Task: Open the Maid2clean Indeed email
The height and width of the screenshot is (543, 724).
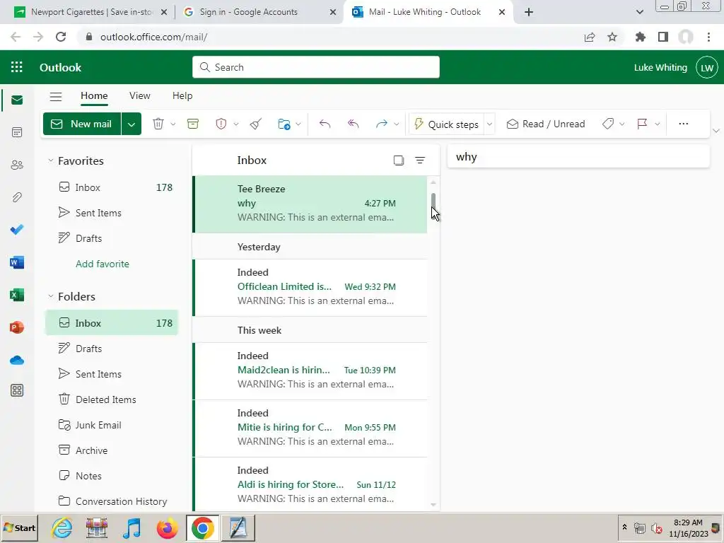Action: tap(310, 370)
